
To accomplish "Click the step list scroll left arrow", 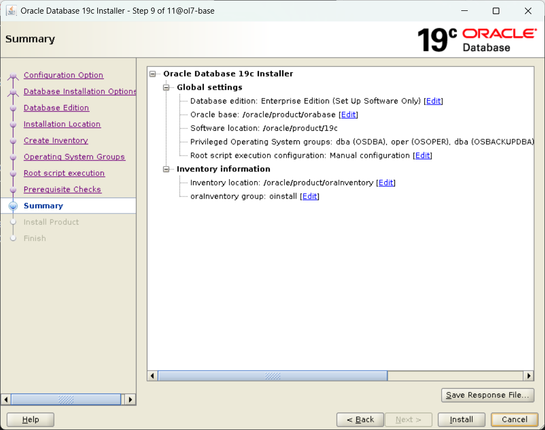I will point(6,400).
